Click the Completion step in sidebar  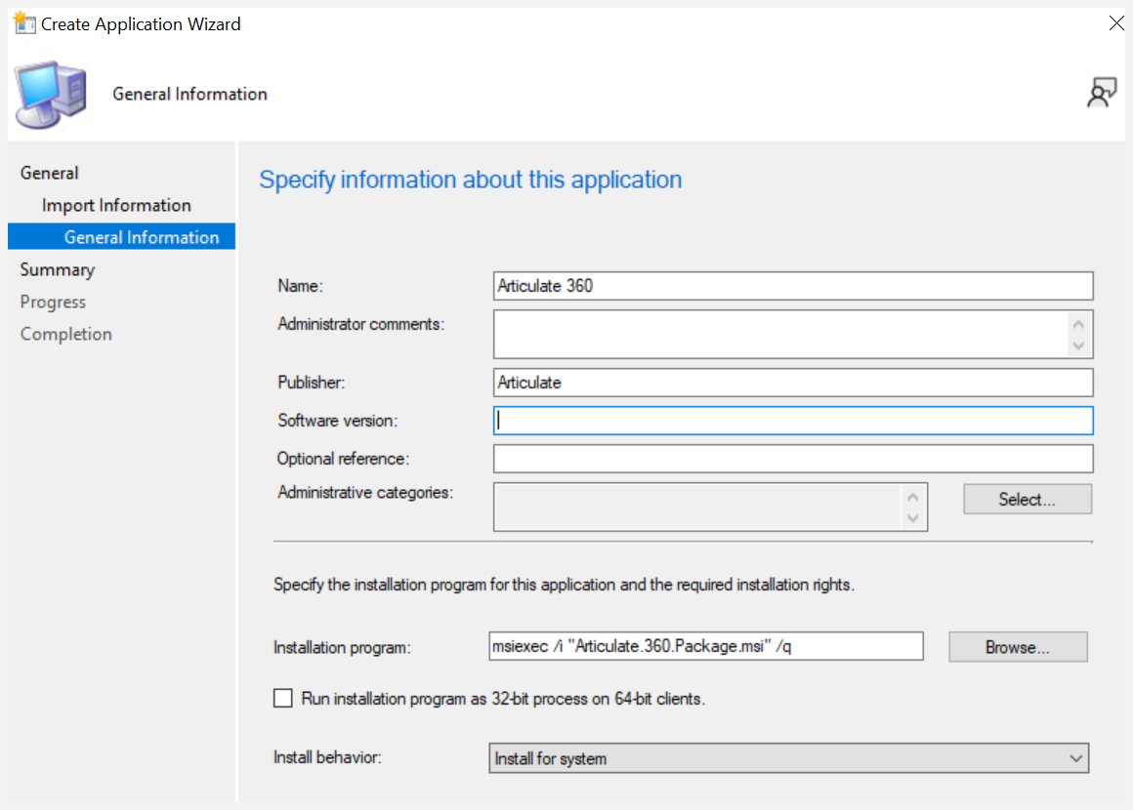click(x=65, y=335)
